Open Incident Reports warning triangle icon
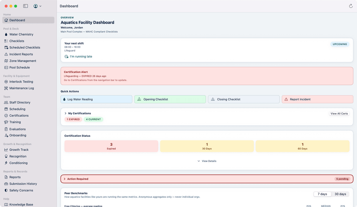The width and height of the screenshot is (357, 207). tap(6, 54)
